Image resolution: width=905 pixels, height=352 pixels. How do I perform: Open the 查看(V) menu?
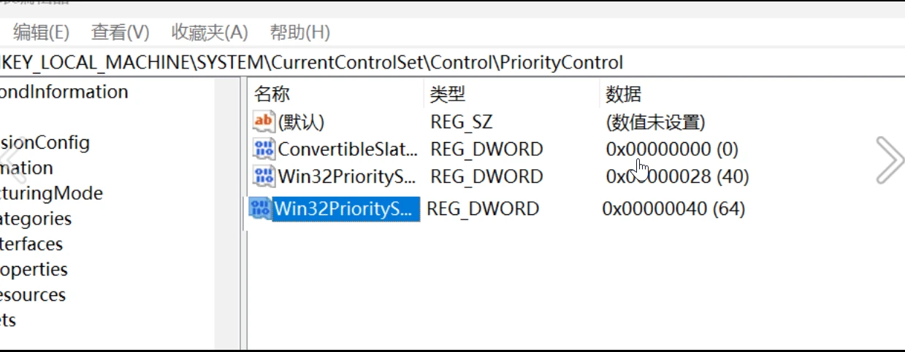[120, 33]
